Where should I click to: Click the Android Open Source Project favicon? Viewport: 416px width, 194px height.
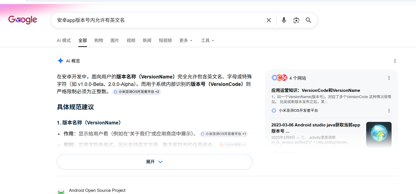(x=61, y=192)
